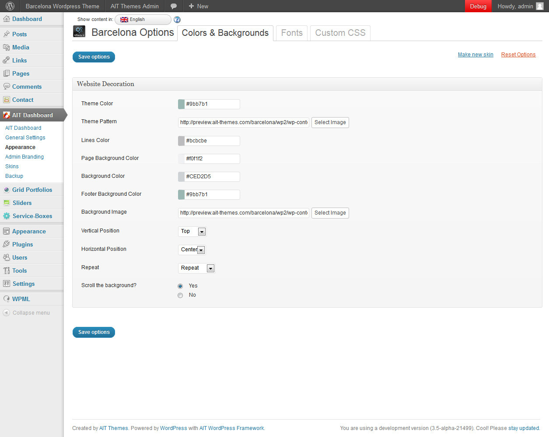Open the Horizontal Position dropdown
This screenshot has width=549, height=437.
[x=192, y=250]
